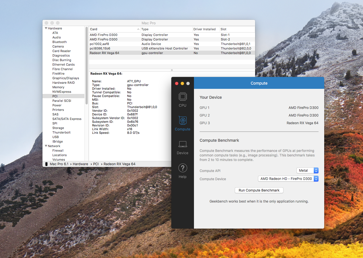
Task: Click PCI in the path bar
Action: click(x=96, y=164)
